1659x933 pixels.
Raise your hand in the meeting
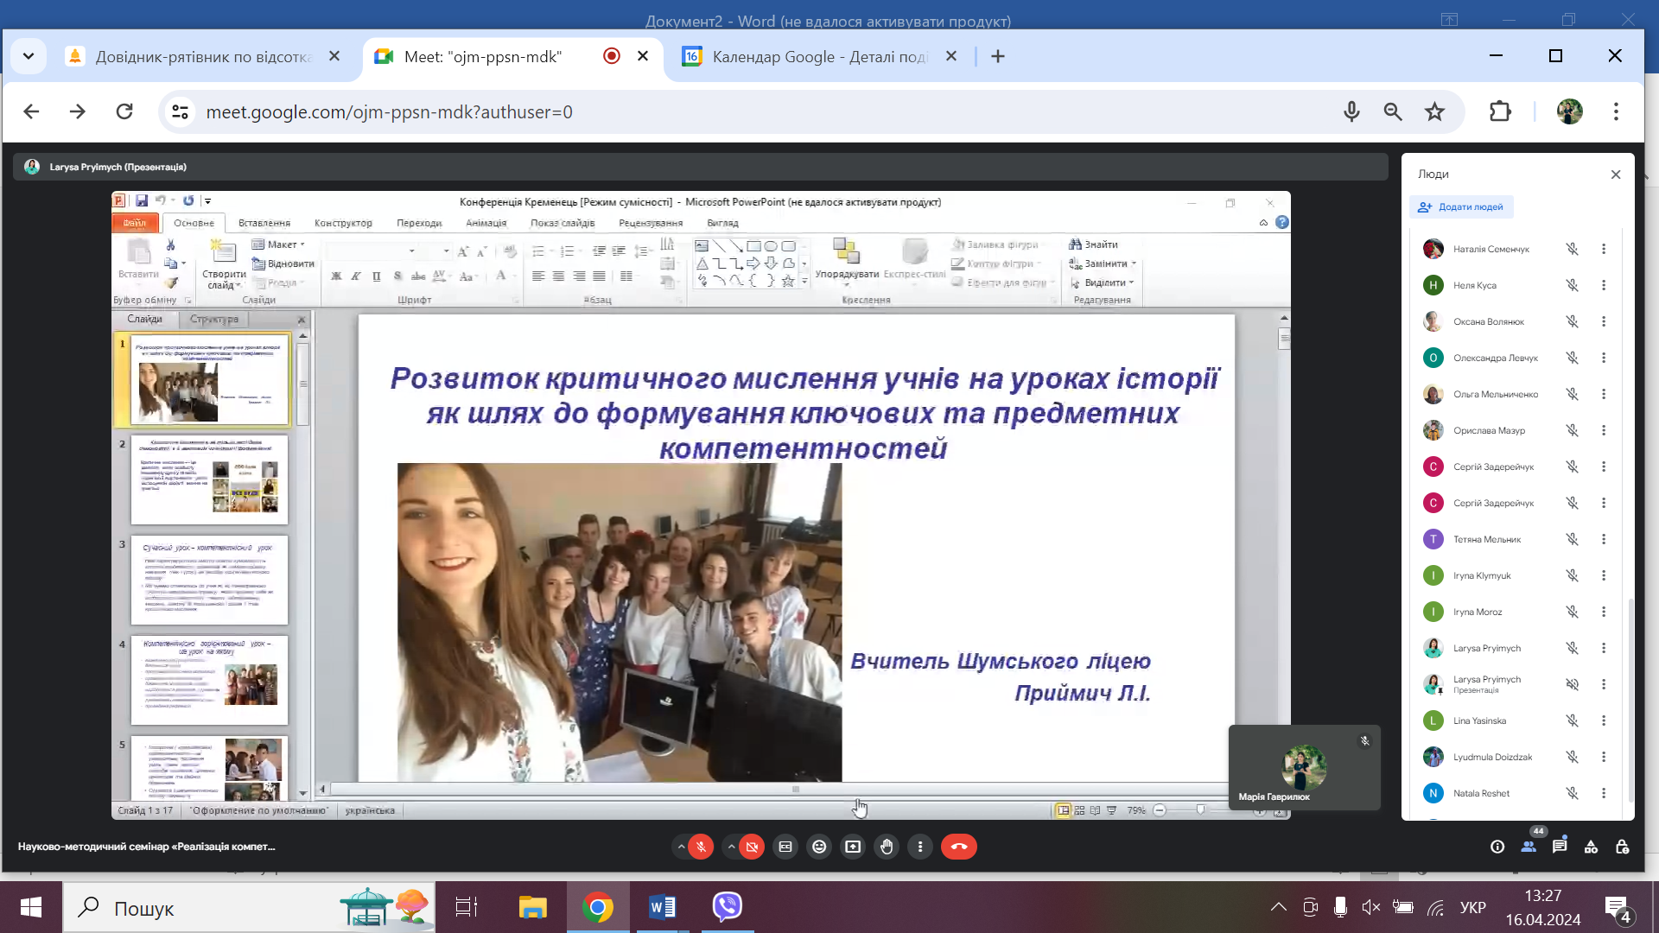point(887,847)
